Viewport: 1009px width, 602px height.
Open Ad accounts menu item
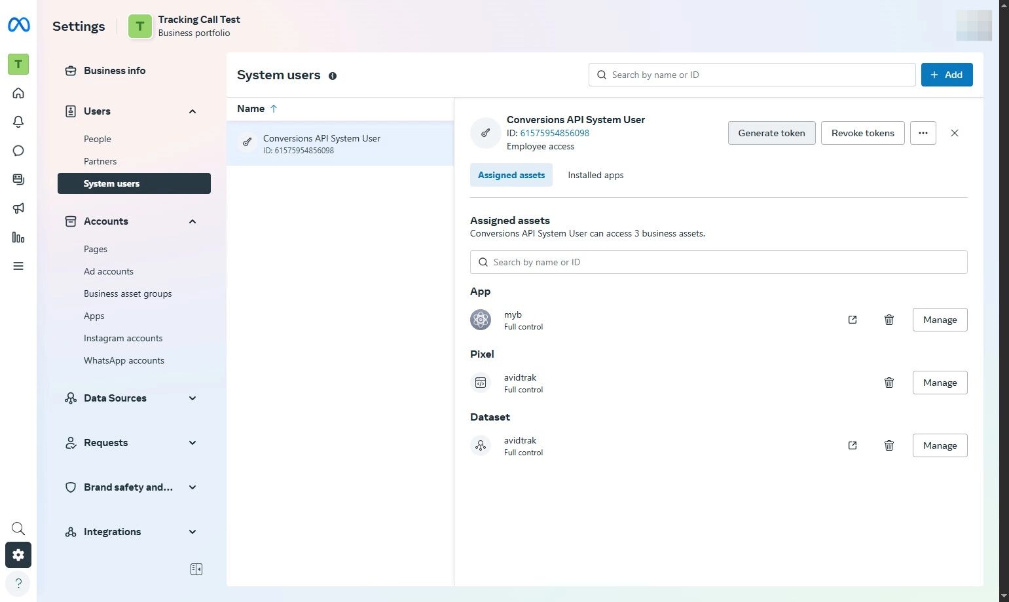[x=109, y=271]
